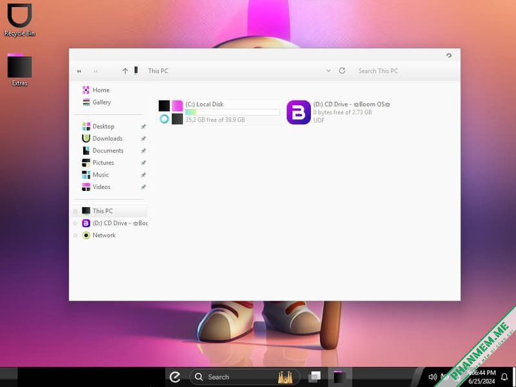This screenshot has height=387, width=516.
Task: Open the volume control in system tray
Action: (x=432, y=377)
